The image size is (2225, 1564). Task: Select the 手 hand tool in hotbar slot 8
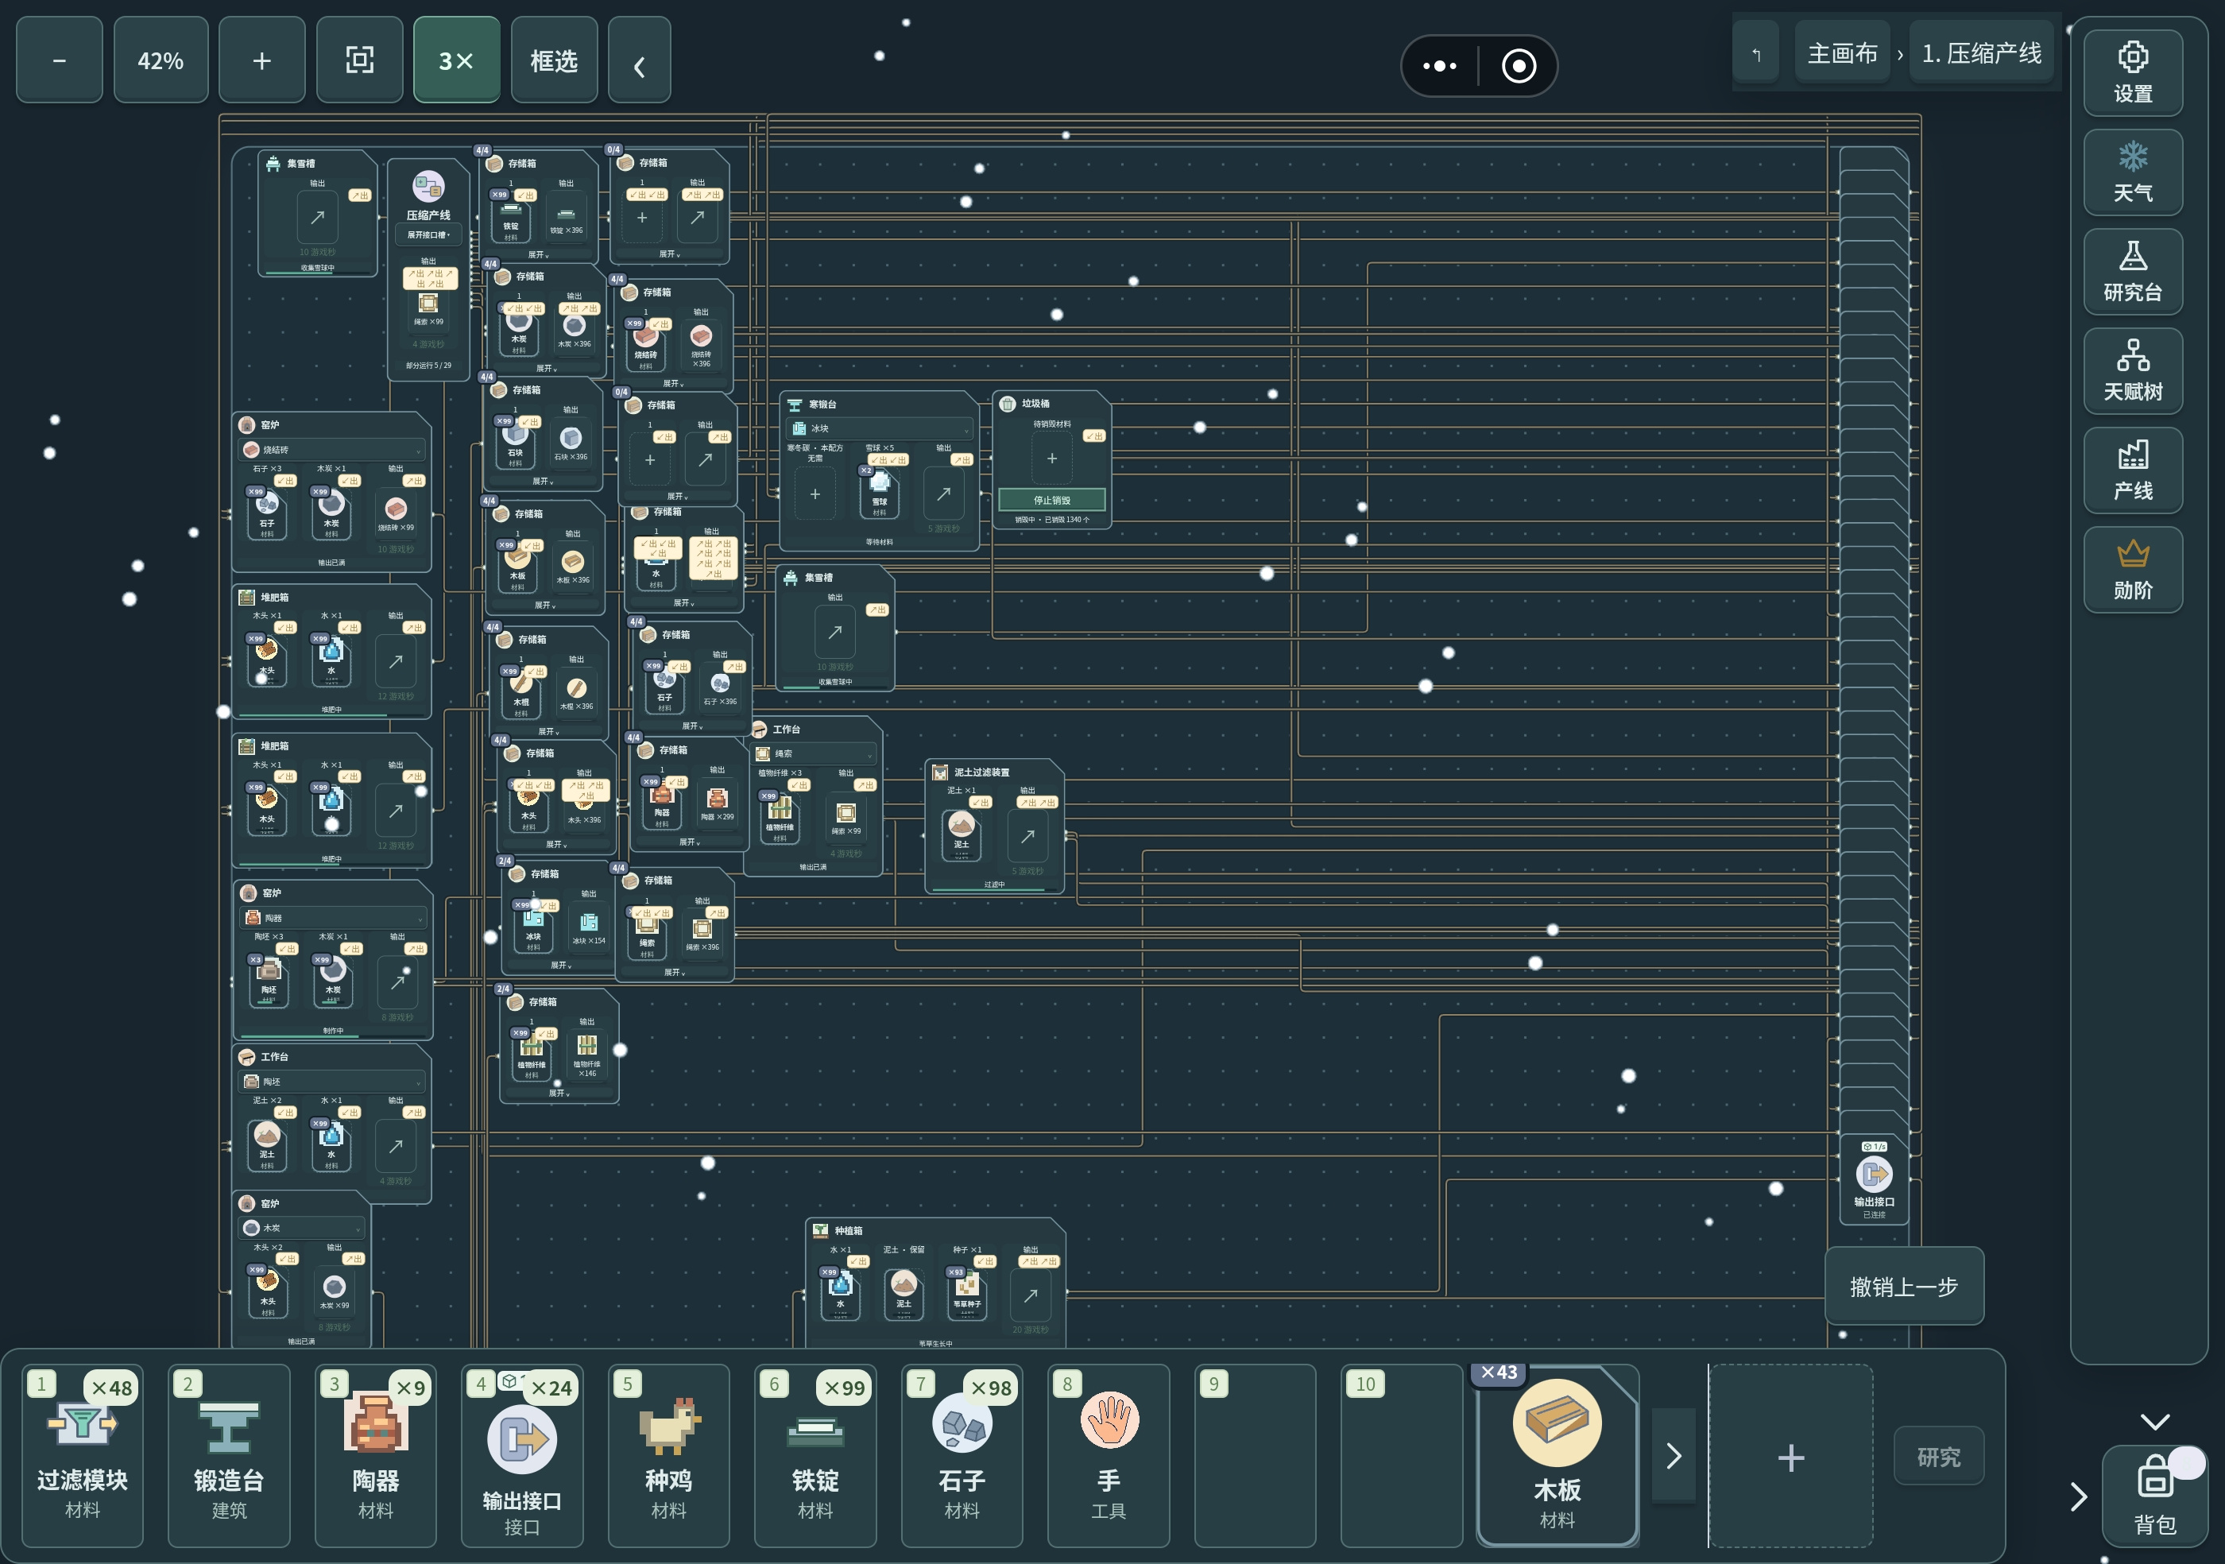[x=1109, y=1454]
